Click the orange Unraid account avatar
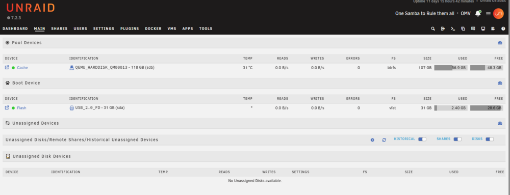 (498, 13)
